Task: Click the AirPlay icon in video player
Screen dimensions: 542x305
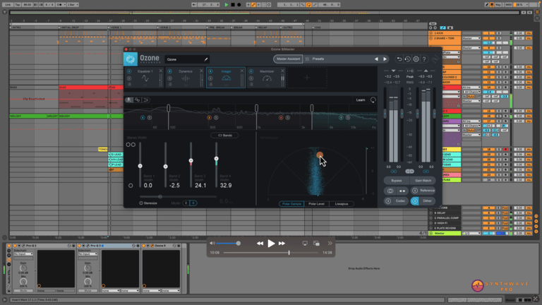Action: pos(305,244)
